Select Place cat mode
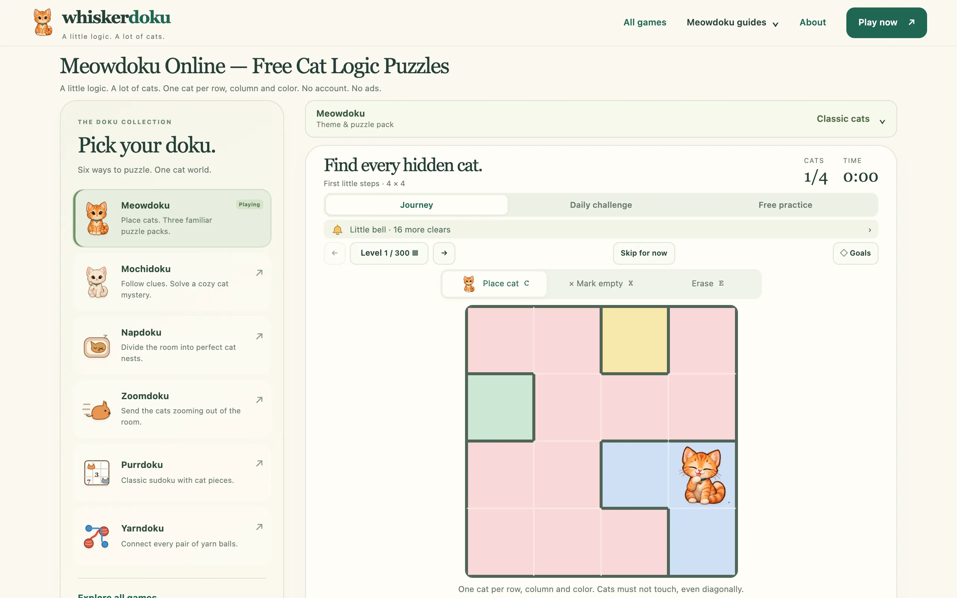Image resolution: width=957 pixels, height=598 pixels. (495, 284)
